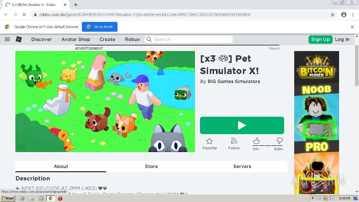Click the Description heading

click(33, 178)
